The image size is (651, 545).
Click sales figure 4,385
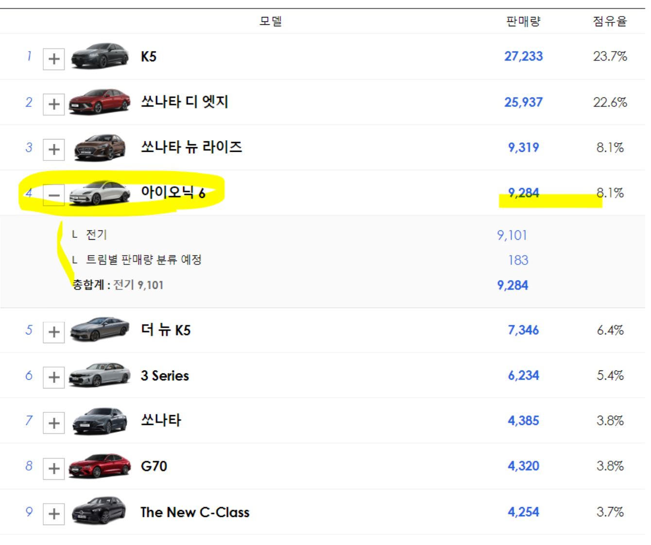[524, 421]
